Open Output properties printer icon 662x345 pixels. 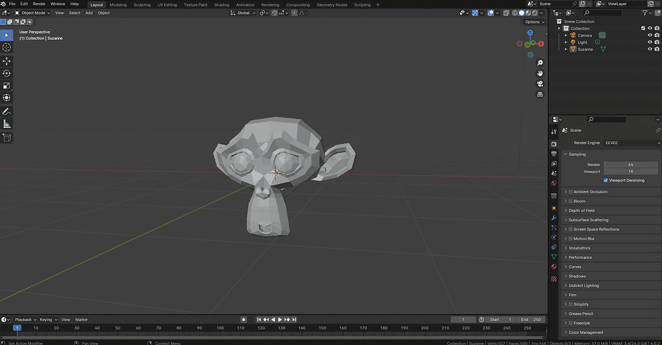click(x=554, y=154)
